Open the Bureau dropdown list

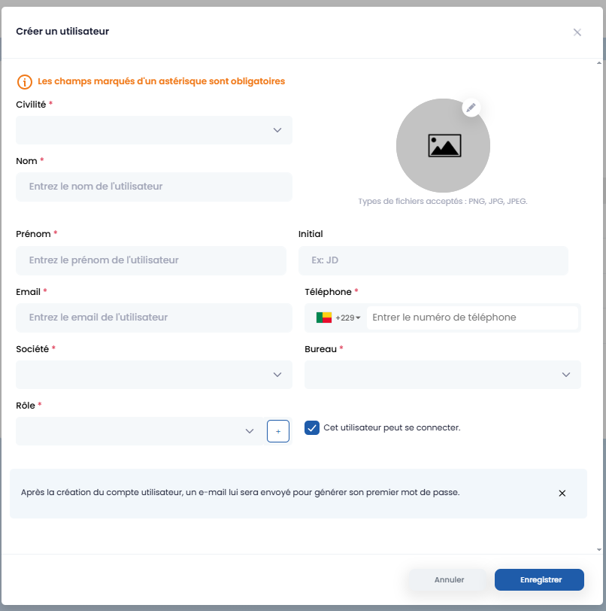[442, 375]
